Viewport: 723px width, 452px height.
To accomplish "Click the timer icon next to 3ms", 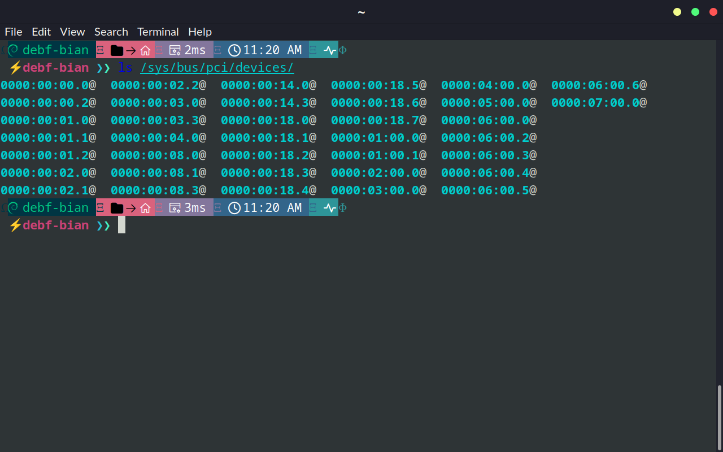I will (175, 208).
